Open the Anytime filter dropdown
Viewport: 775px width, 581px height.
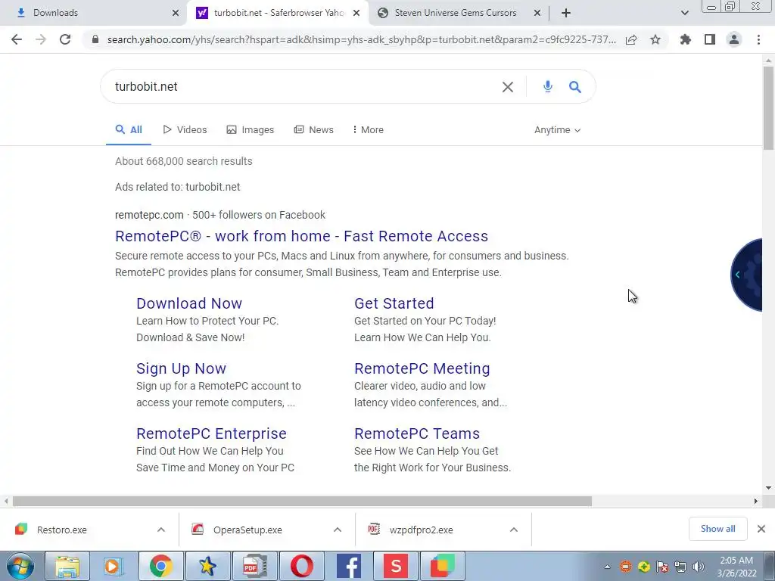[557, 130]
